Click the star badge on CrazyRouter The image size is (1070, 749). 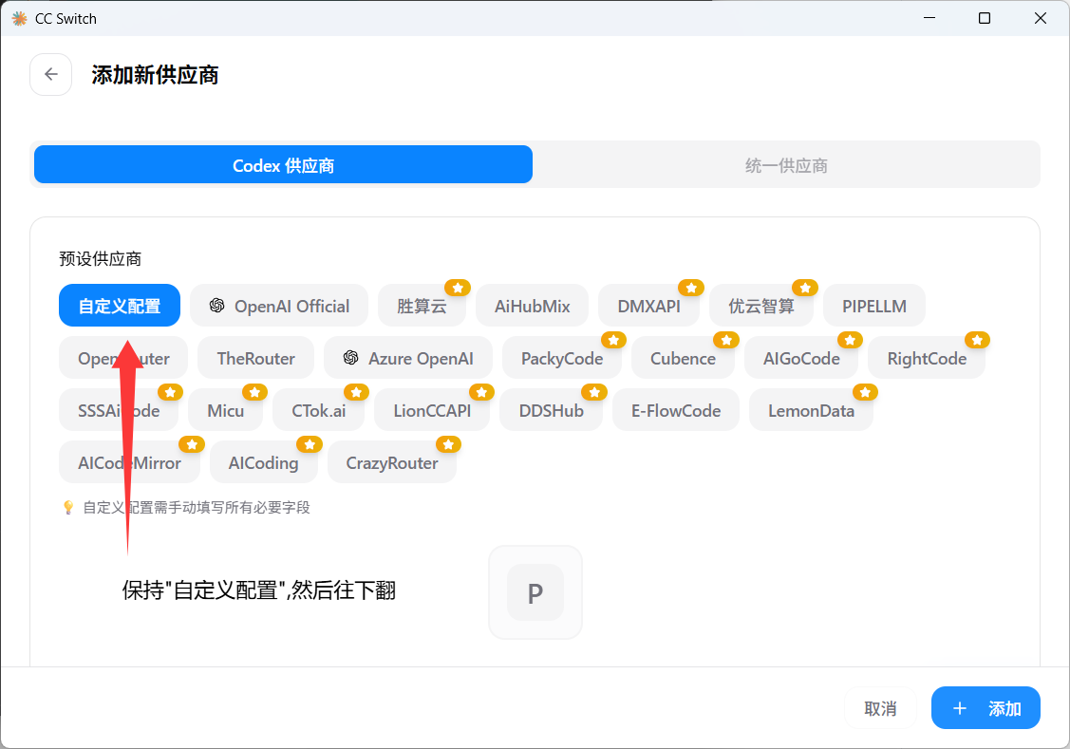448,443
